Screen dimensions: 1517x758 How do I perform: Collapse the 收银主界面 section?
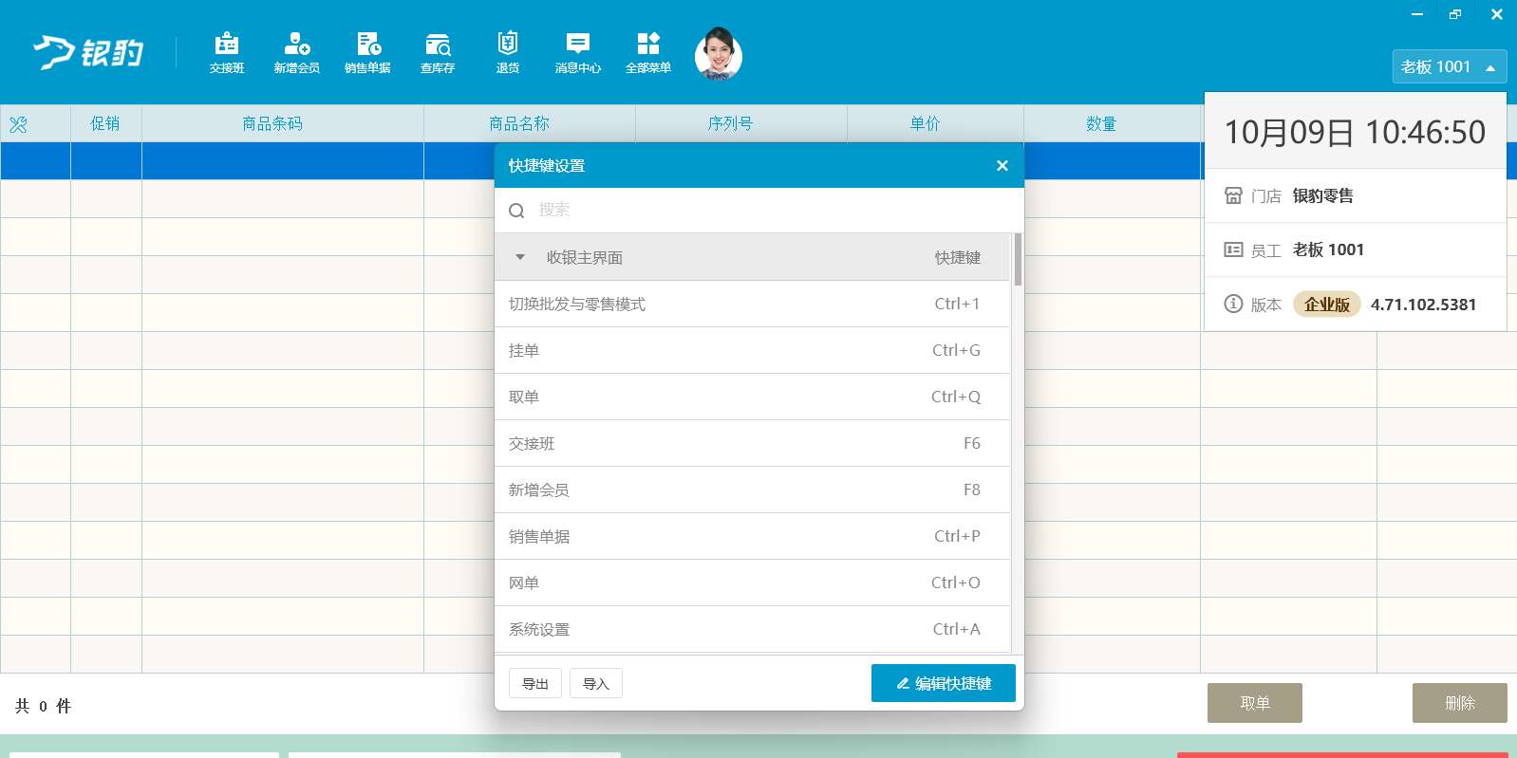520,257
